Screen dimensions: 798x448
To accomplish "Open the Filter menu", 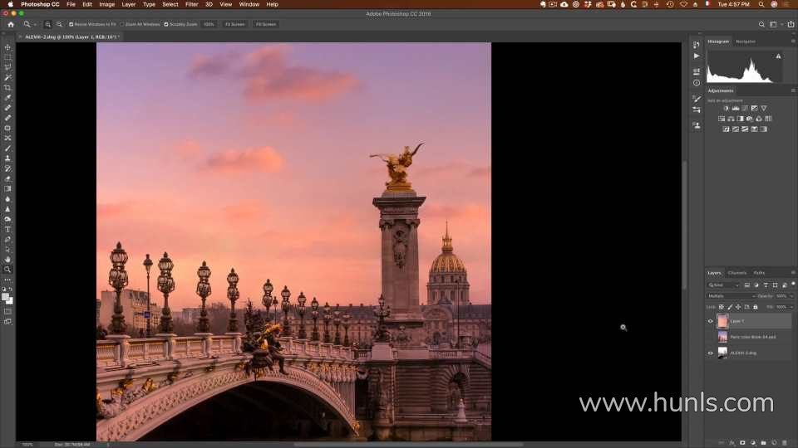I will point(191,4).
